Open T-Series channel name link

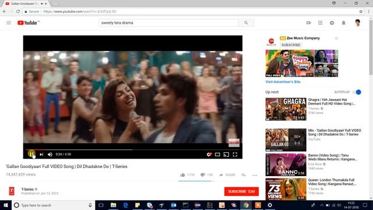[x=27, y=189]
